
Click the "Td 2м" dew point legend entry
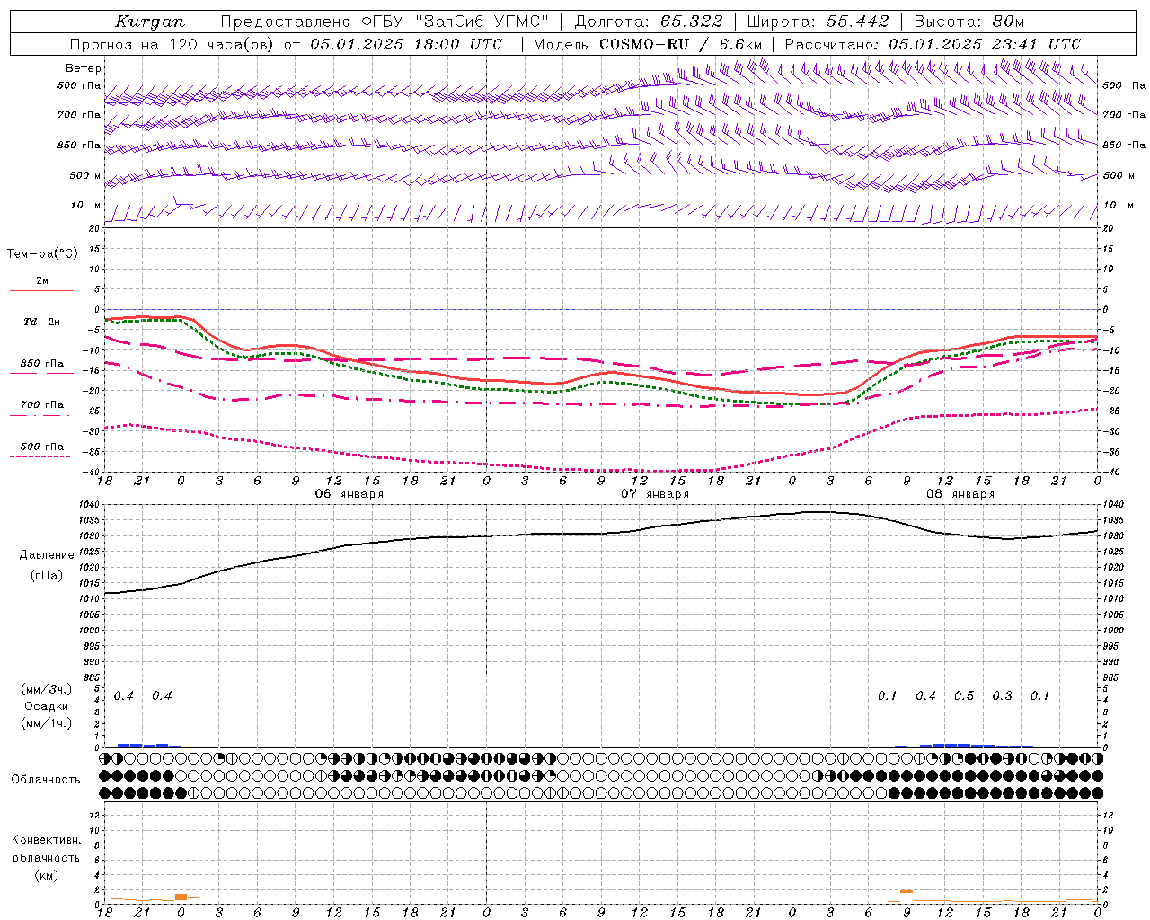click(42, 322)
